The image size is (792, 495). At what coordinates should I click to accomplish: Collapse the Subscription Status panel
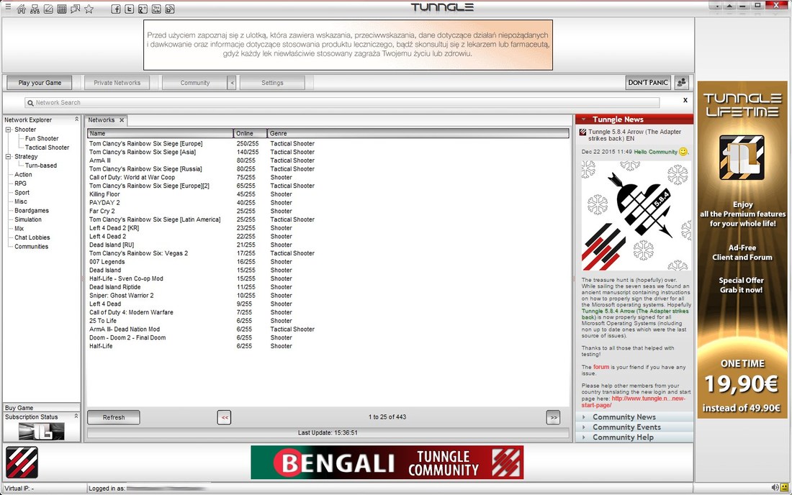[x=76, y=417]
